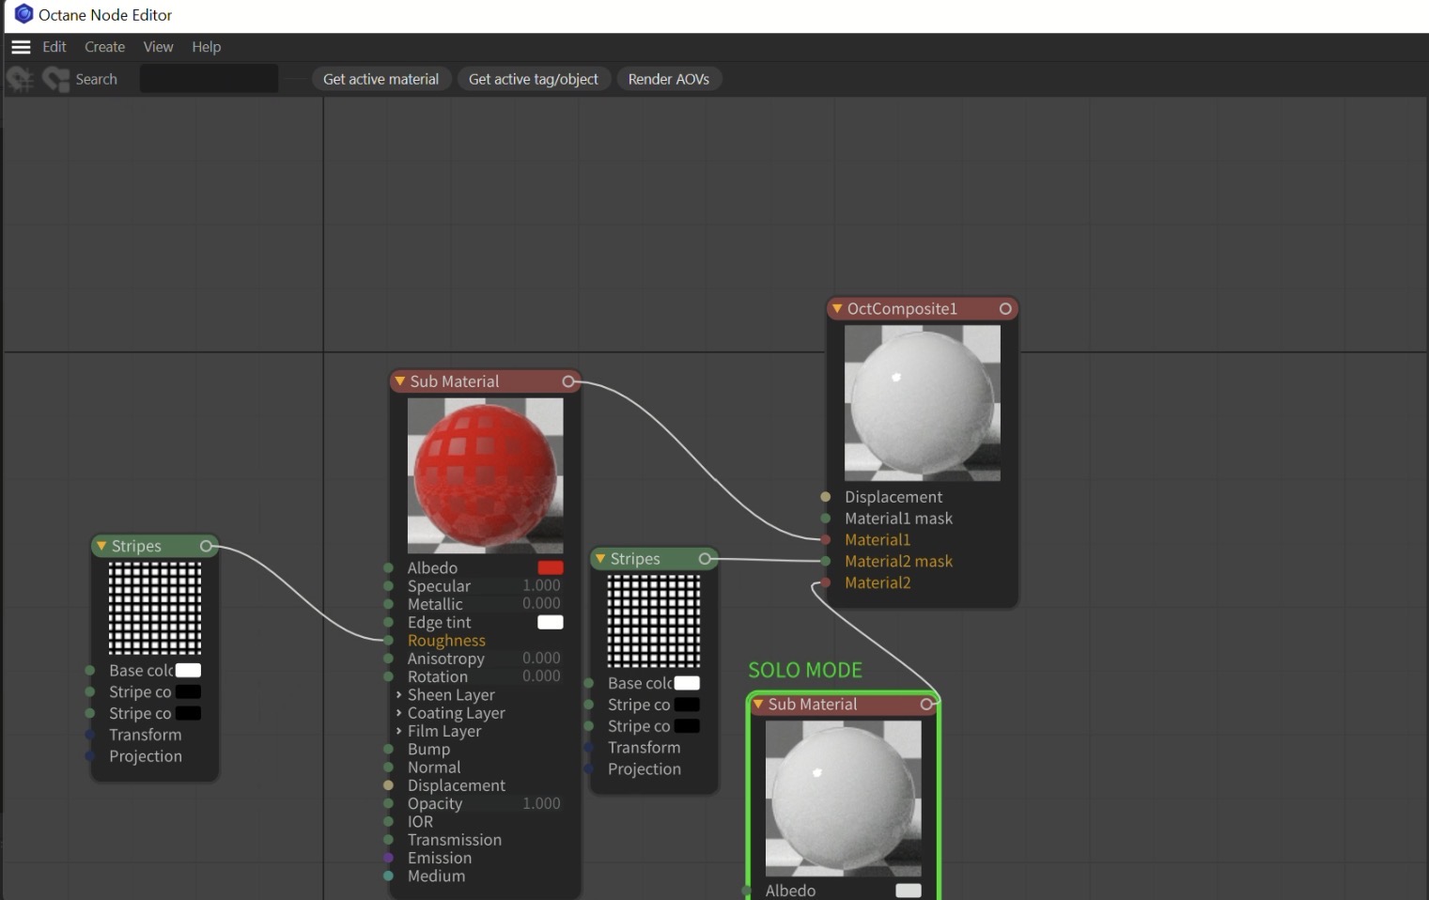Click the OctComposite1 output port circle
The height and width of the screenshot is (900, 1429).
click(x=1005, y=308)
